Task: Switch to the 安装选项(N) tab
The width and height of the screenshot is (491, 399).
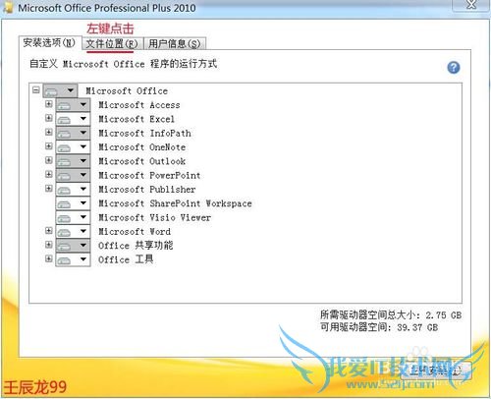Action: [49, 42]
